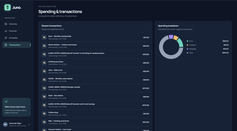Click the Gym membership transaction icon
The height and width of the screenshot is (131, 237).
[x=44, y=37]
